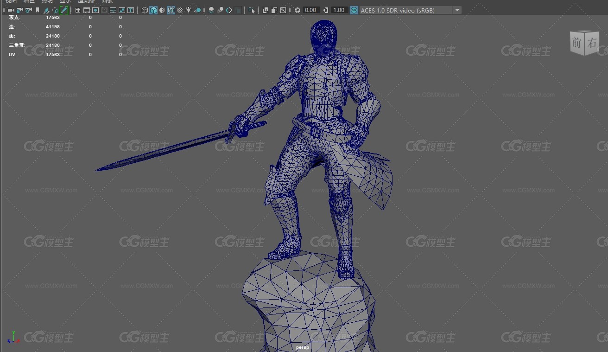The height and width of the screenshot is (352, 608).
Task: Toggle Use Default Material icon
Action: coord(162,10)
